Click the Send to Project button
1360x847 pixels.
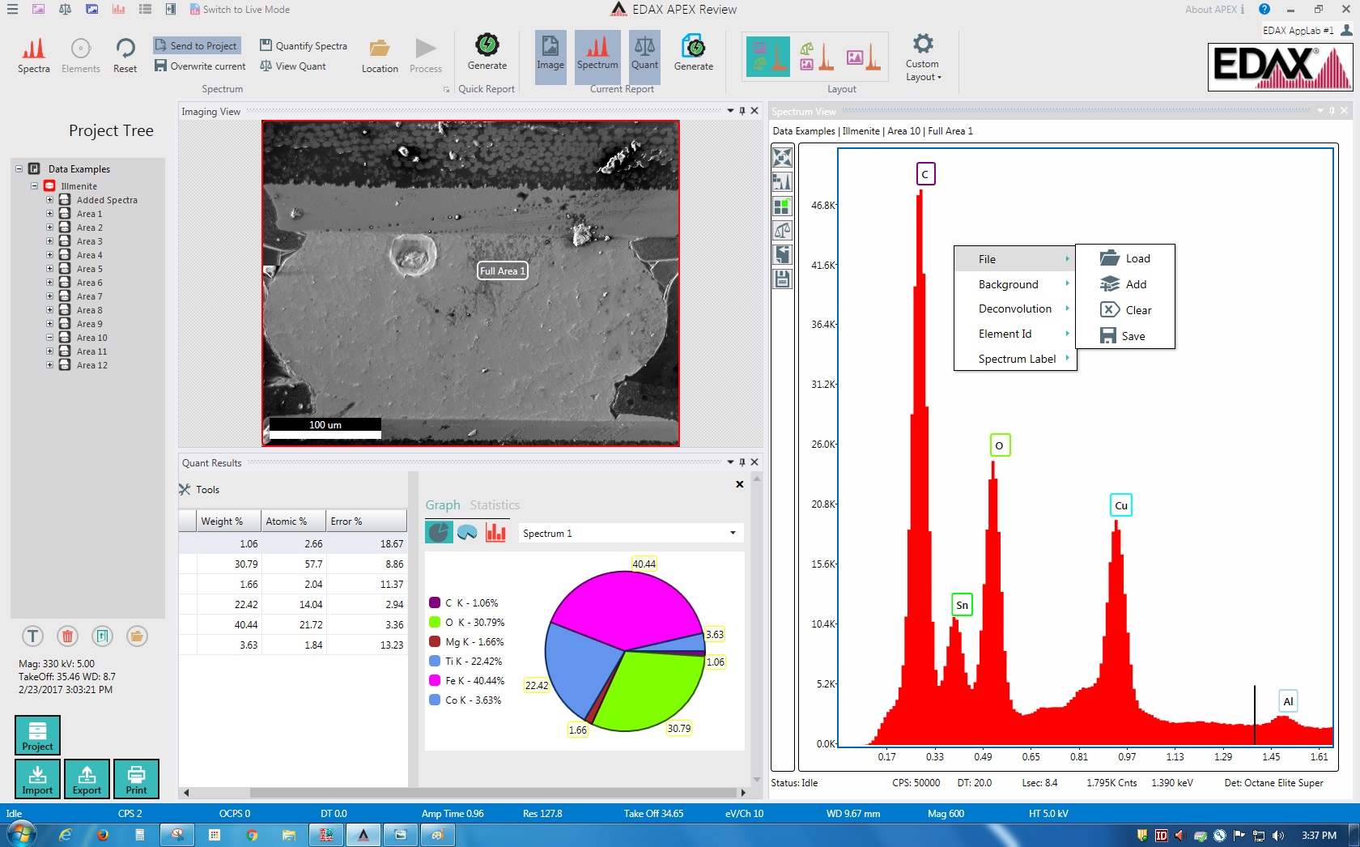click(x=197, y=45)
